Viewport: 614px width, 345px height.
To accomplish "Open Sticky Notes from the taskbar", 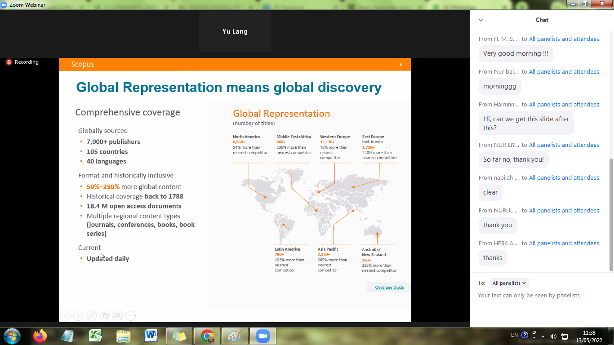I will [179, 336].
